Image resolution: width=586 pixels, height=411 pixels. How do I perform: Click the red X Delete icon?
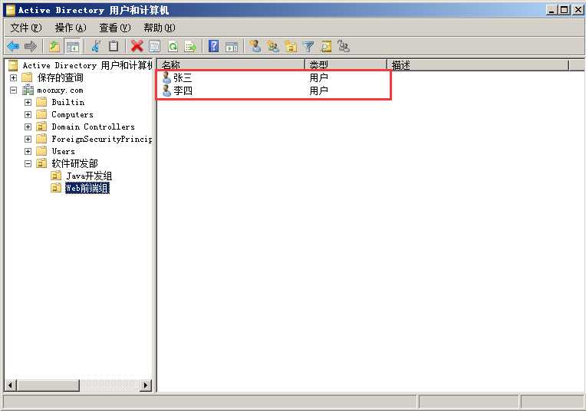tap(137, 46)
